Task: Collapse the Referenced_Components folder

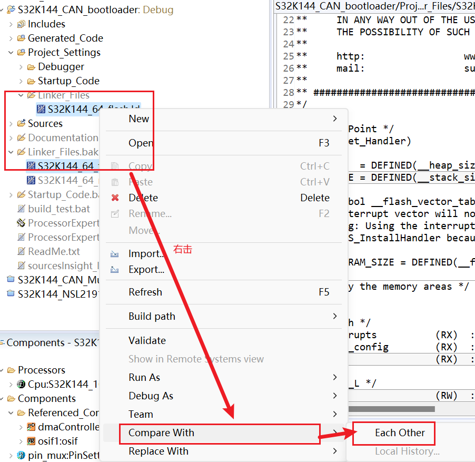Action: point(11,412)
